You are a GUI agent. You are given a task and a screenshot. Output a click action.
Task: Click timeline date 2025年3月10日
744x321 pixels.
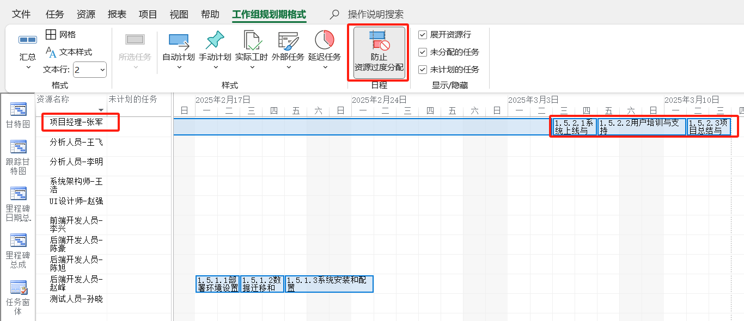click(692, 100)
